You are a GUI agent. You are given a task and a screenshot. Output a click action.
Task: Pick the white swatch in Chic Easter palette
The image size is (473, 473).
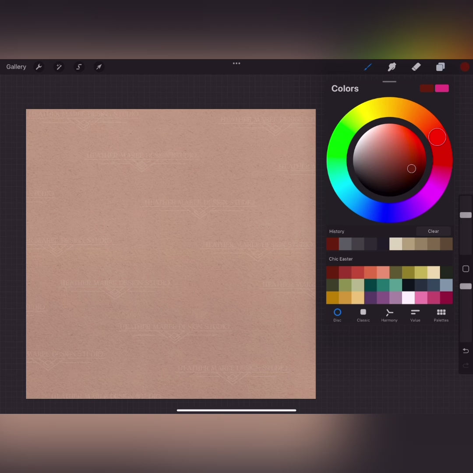408,298
